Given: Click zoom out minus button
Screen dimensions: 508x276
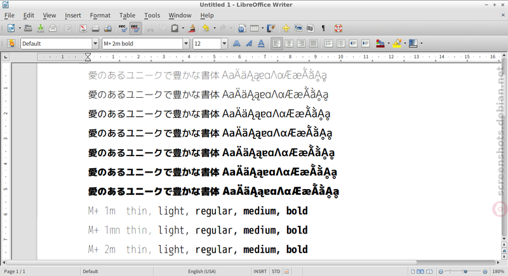Looking at the screenshot, I should [x=441, y=272].
